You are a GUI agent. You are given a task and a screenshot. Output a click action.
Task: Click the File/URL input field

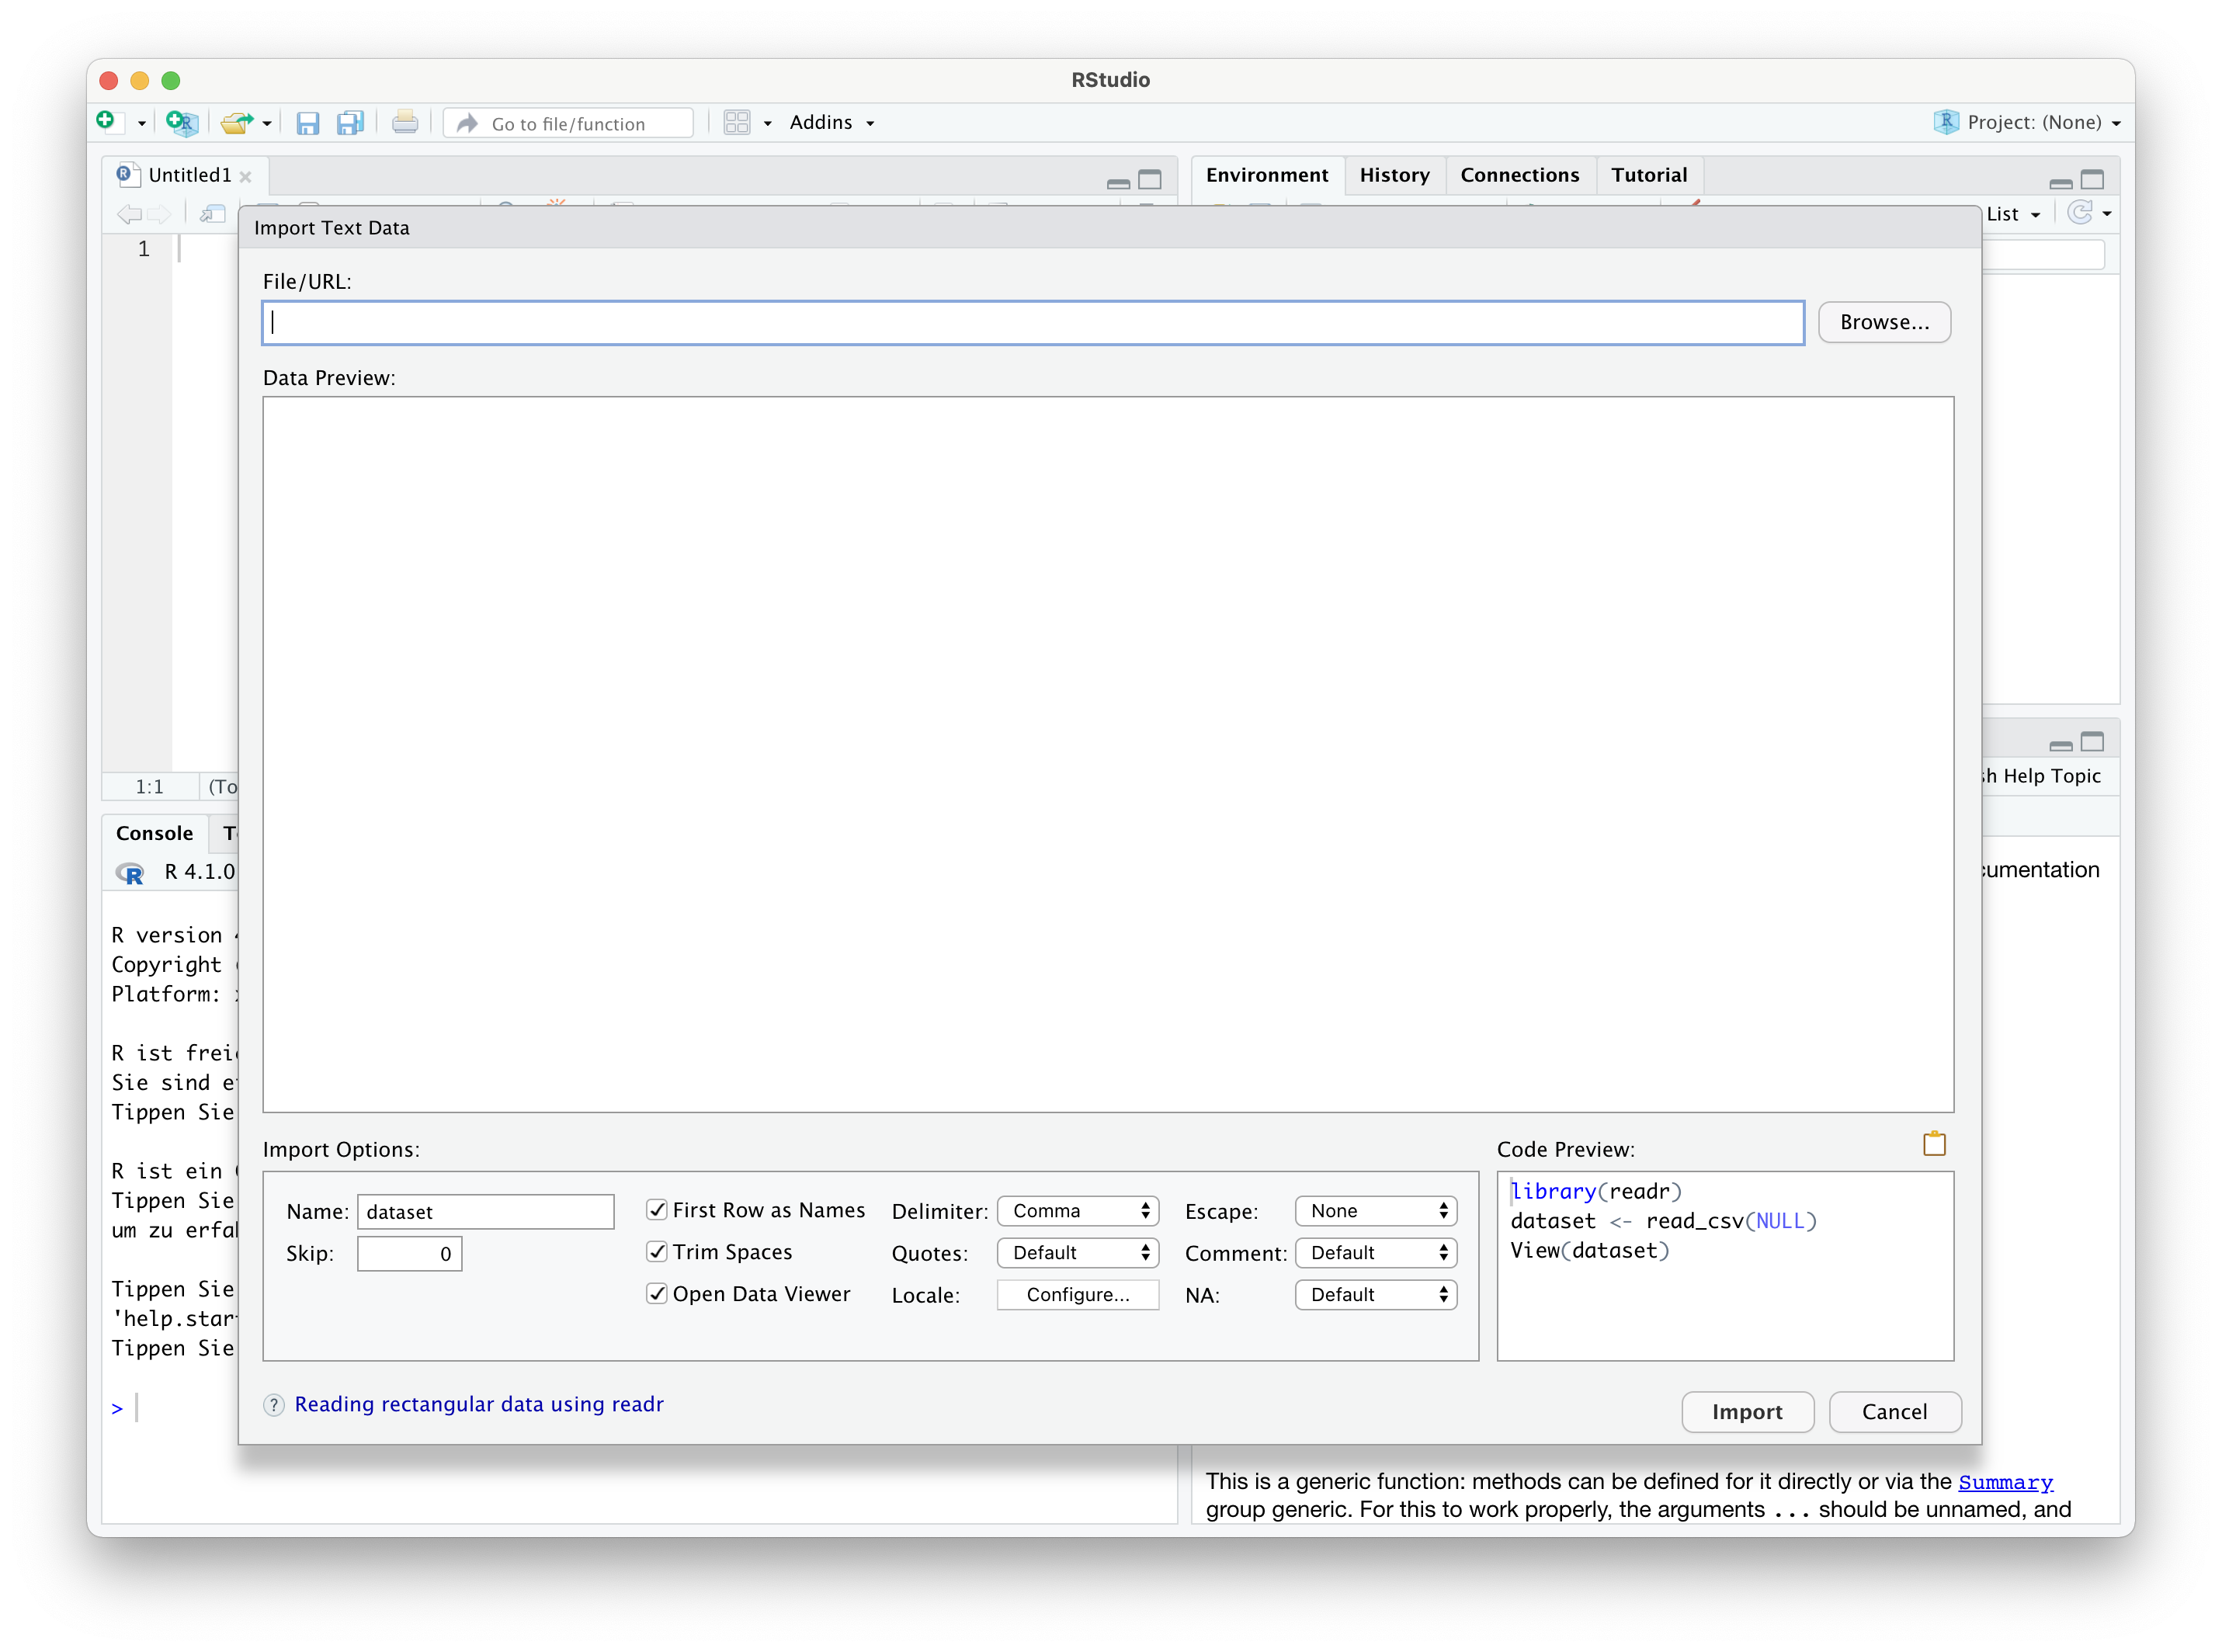pos(1032,323)
